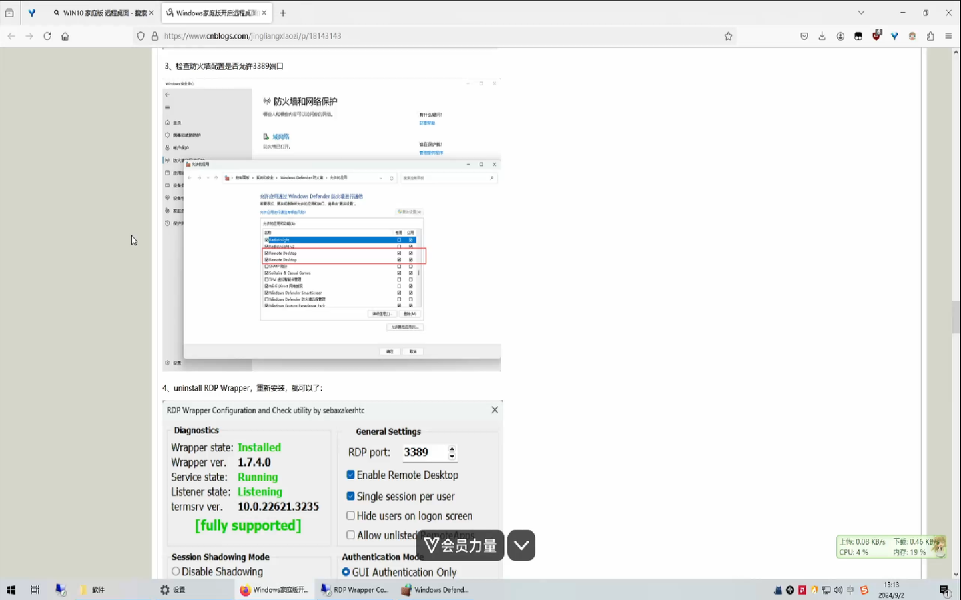Open the Windows Start menu

click(11, 589)
